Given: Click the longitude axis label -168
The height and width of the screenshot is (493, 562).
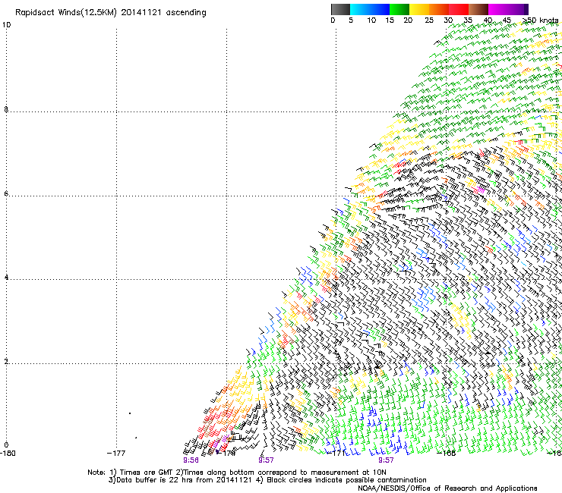Looking at the screenshot, I should pos(447,454).
